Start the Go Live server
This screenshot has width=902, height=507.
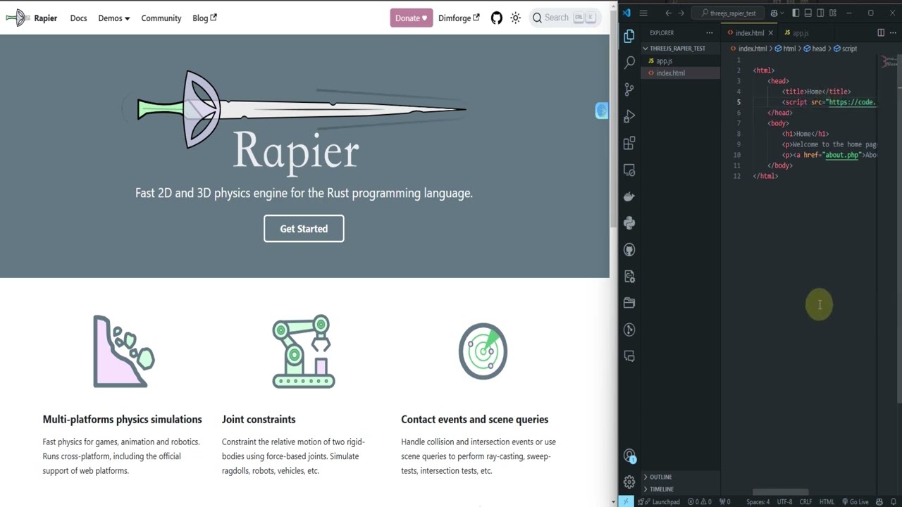point(855,502)
